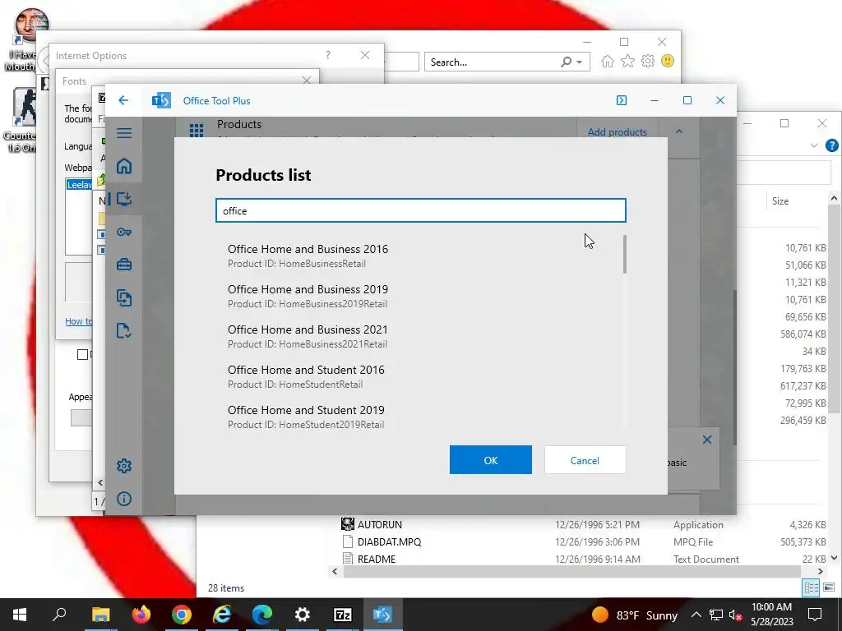Click the taskbar search magnifier
Viewport: 842px width, 631px height.
[59, 615]
